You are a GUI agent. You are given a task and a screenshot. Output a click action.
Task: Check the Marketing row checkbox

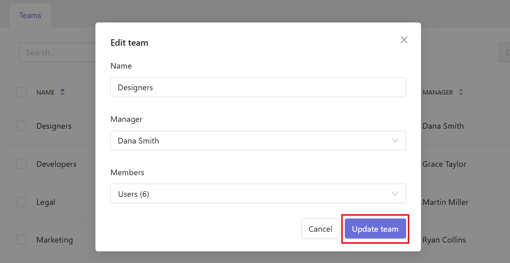(21, 240)
